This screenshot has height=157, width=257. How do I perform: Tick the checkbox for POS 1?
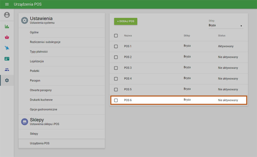point(116,46)
